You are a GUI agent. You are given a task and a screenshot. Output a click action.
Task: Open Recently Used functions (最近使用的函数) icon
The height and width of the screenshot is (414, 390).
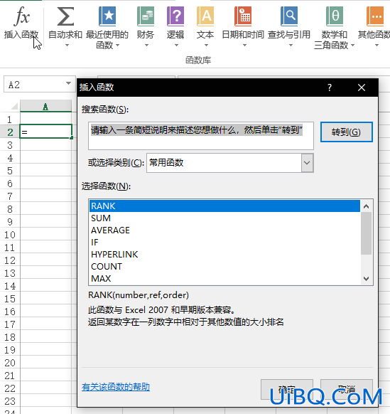point(107,16)
